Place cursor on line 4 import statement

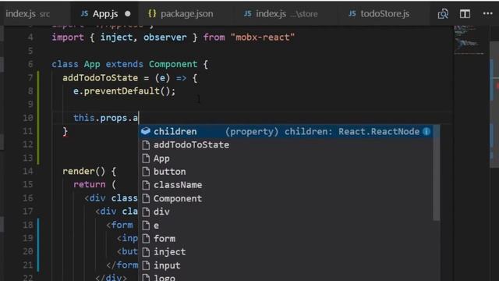(x=173, y=37)
